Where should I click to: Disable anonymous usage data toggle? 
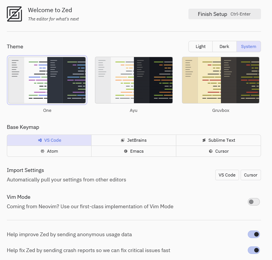[x=253, y=234]
